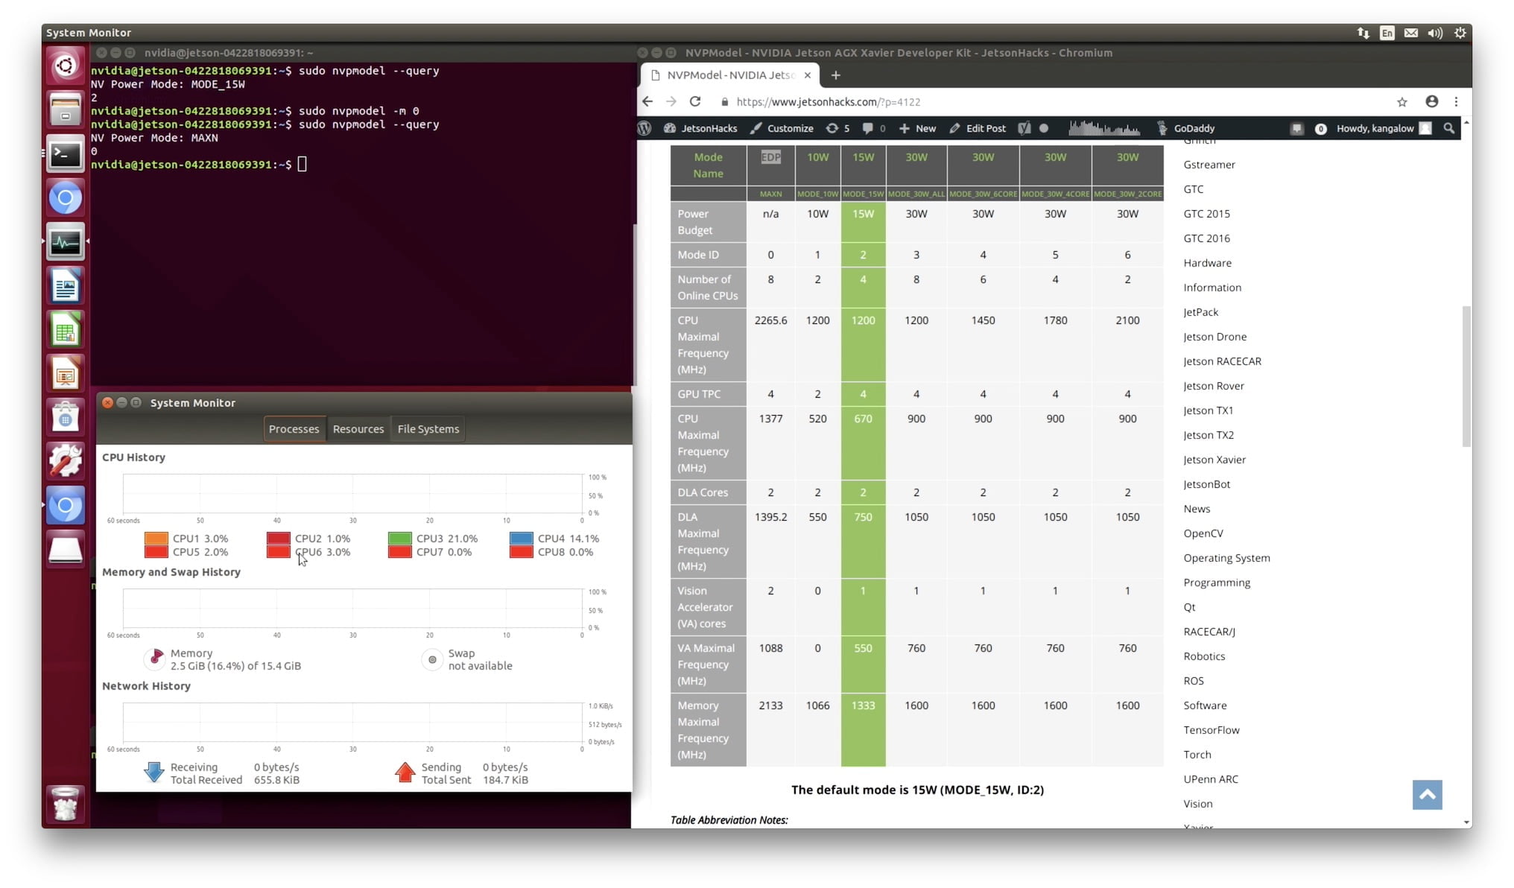Bookmark this page with star icon
Image resolution: width=1514 pixels, height=888 pixels.
[x=1401, y=102]
